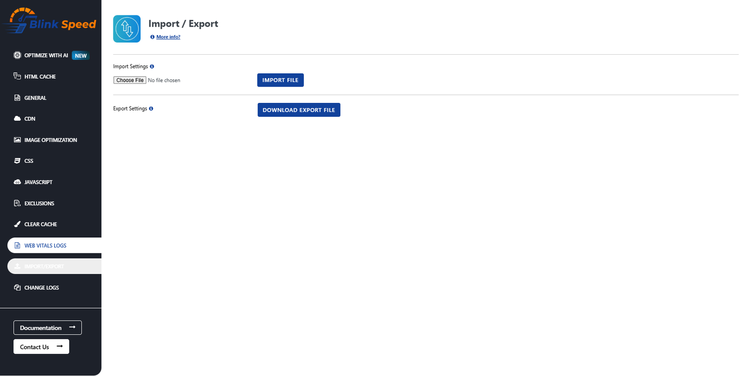Viewport: 750px width, 376px height.
Task: Click Choose File to pick import file
Action: tap(130, 80)
